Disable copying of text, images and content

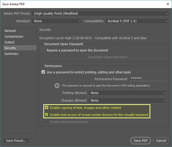47,108
